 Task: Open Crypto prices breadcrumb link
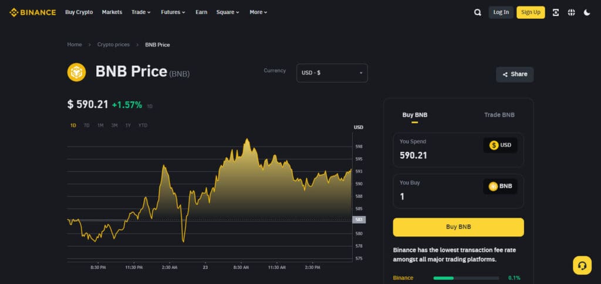[113, 45]
